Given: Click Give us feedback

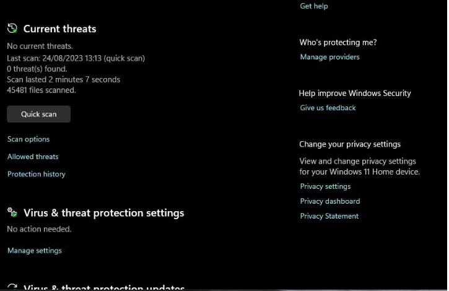Looking at the screenshot, I should pos(328,108).
